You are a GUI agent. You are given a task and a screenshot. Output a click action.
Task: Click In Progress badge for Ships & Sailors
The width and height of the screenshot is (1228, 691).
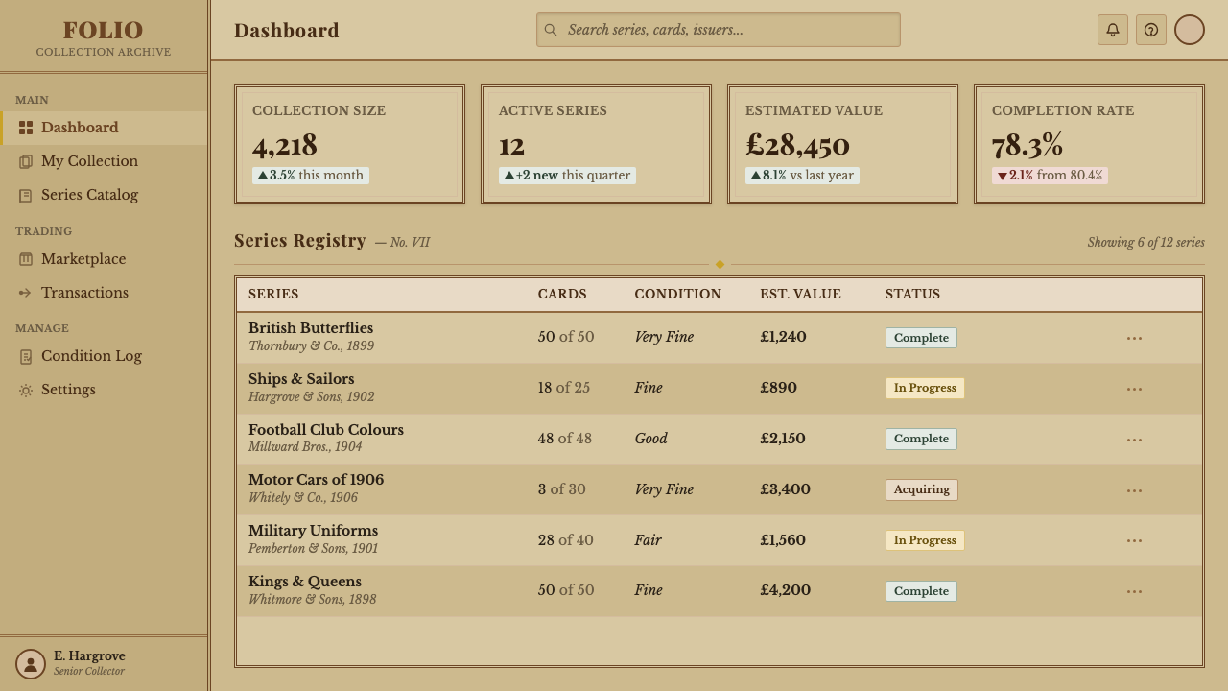[x=925, y=388]
